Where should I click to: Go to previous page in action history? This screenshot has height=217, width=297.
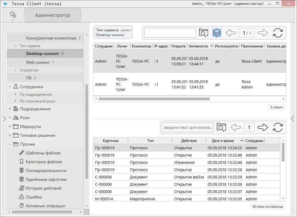(236, 127)
